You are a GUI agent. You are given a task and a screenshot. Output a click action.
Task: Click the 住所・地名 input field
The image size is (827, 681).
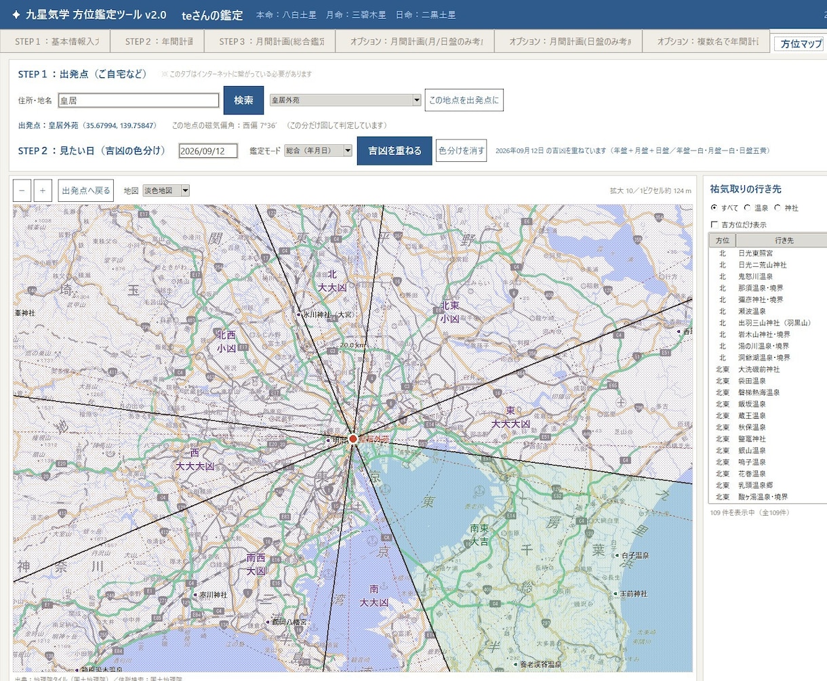(x=138, y=100)
